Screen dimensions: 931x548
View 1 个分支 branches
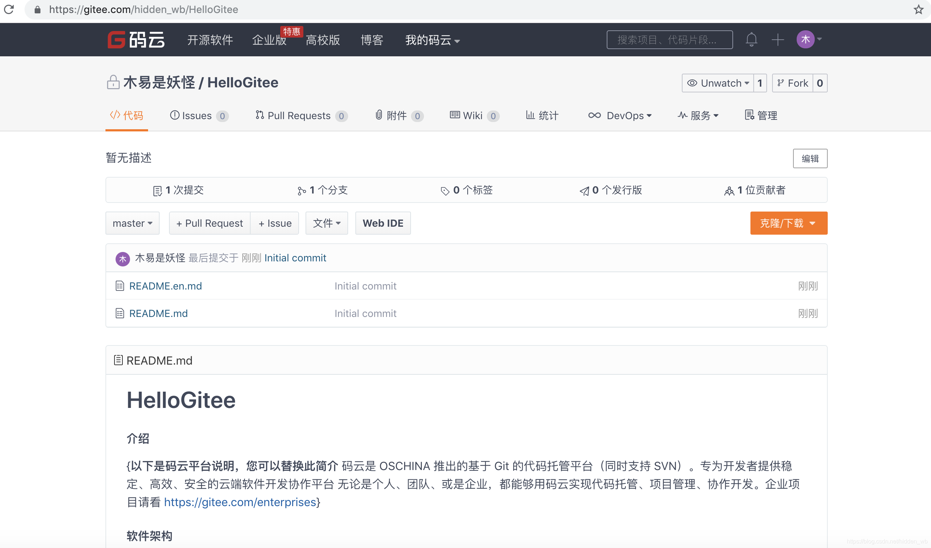click(x=322, y=190)
